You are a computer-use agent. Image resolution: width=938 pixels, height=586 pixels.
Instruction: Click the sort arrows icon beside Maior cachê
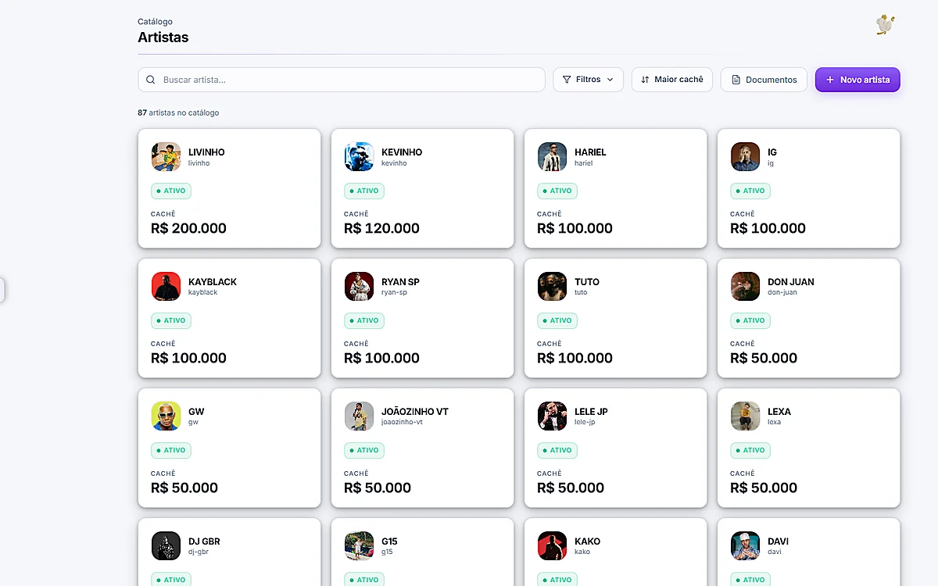(x=645, y=80)
